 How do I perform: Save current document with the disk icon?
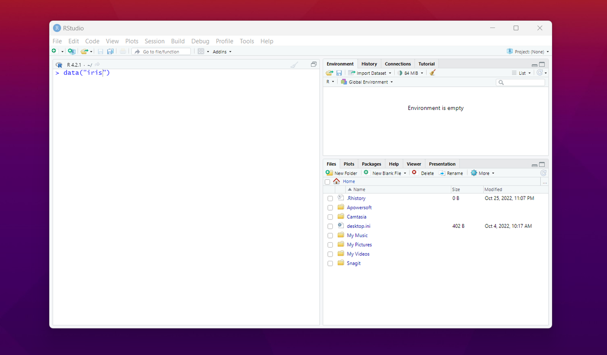(x=101, y=51)
